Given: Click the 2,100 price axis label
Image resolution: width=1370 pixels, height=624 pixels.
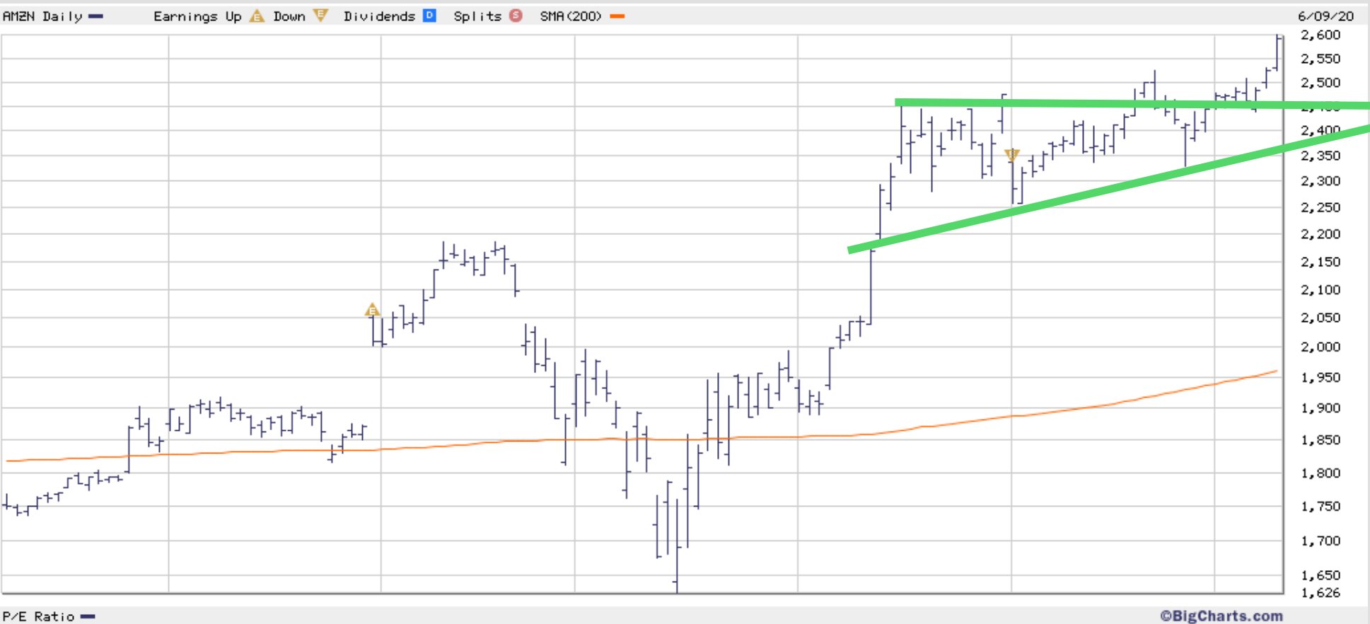Looking at the screenshot, I should pos(1320,289).
